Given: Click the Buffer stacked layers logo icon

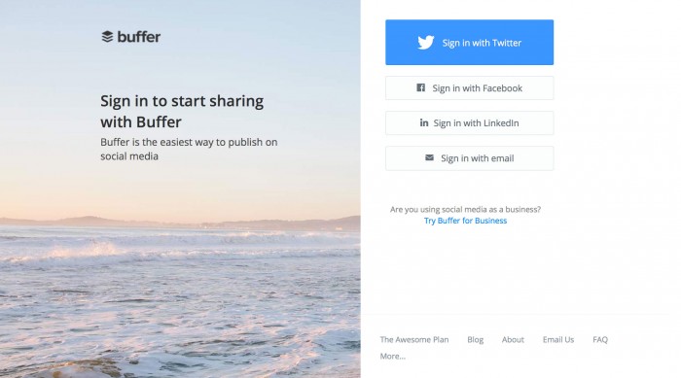Looking at the screenshot, I should coord(107,37).
